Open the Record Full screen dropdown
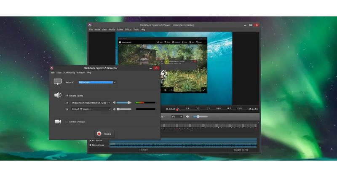This screenshot has height=177, width=337. coord(97,82)
